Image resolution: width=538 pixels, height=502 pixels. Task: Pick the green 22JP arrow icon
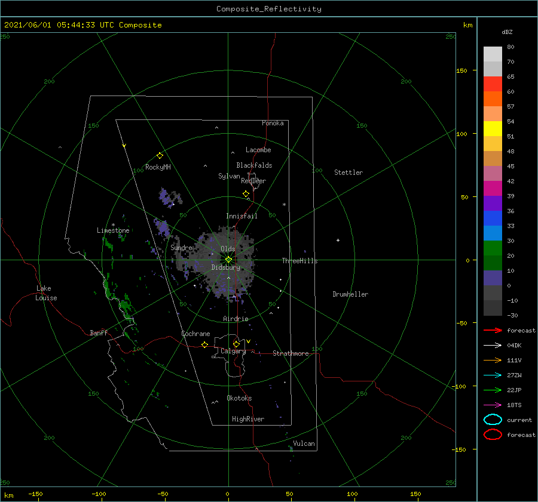[493, 390]
